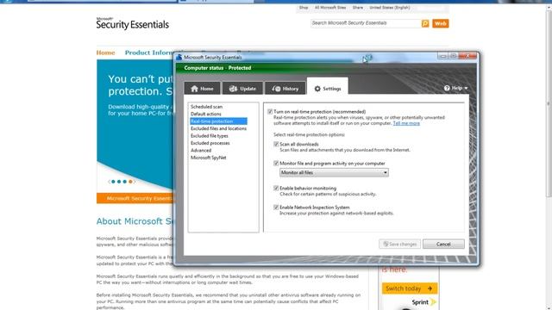Open the Help dropdown menu

[456, 88]
